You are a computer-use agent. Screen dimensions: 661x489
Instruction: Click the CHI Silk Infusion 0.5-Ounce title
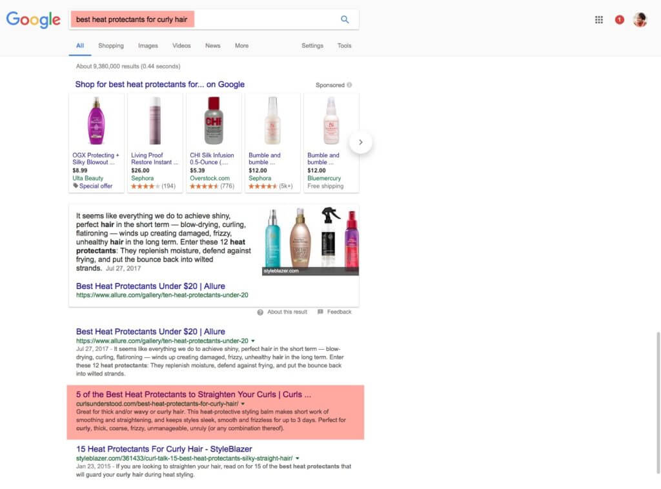click(212, 159)
